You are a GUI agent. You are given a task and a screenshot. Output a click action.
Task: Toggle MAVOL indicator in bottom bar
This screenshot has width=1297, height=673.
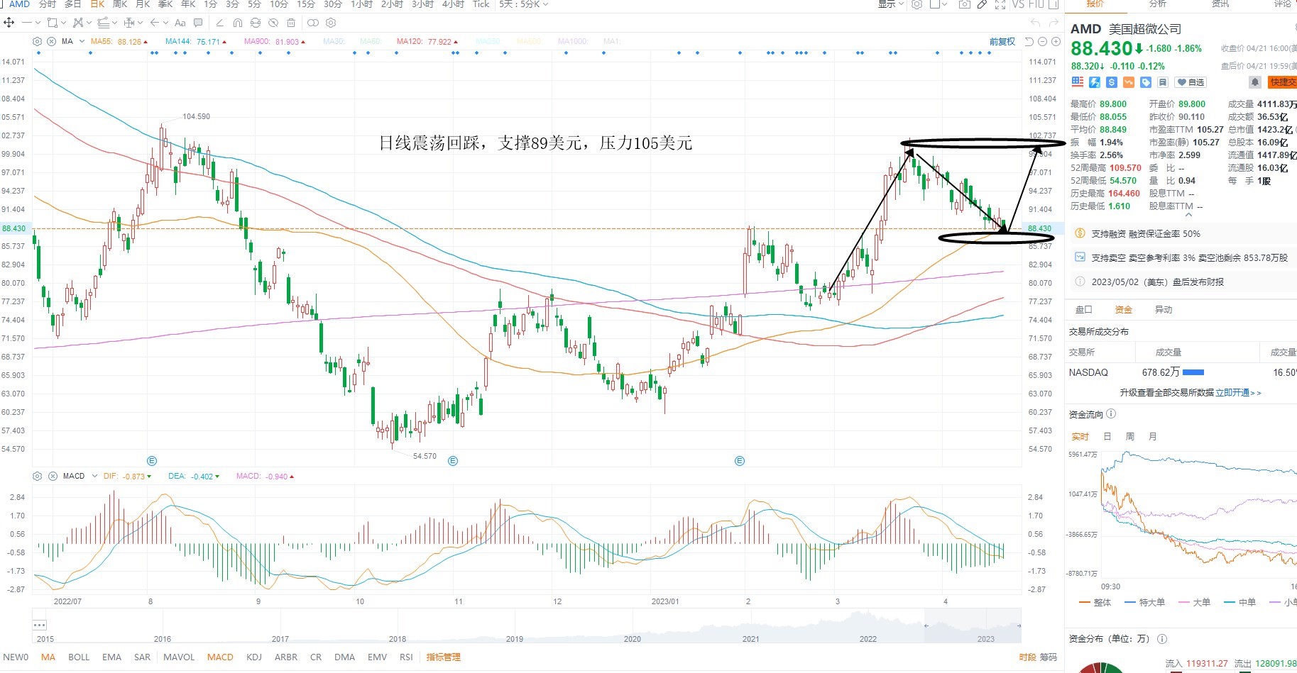(x=179, y=657)
